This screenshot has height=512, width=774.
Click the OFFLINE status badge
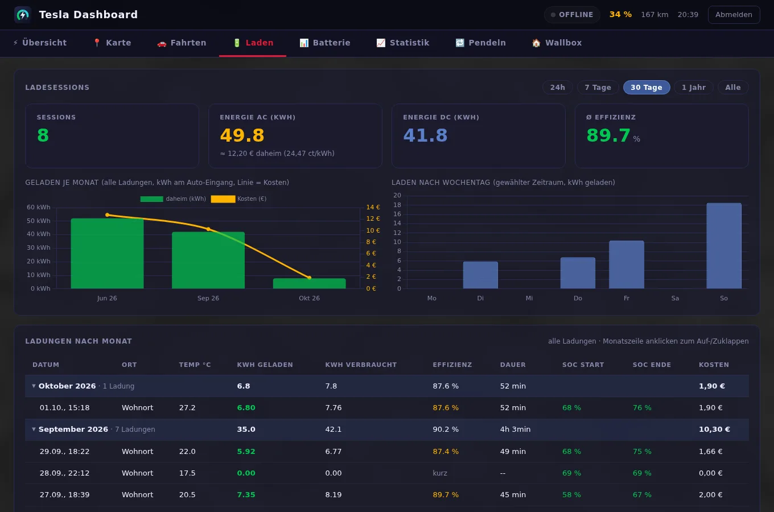point(572,15)
